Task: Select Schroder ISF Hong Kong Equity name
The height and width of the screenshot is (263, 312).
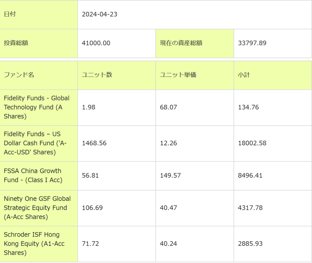Action: (34, 243)
